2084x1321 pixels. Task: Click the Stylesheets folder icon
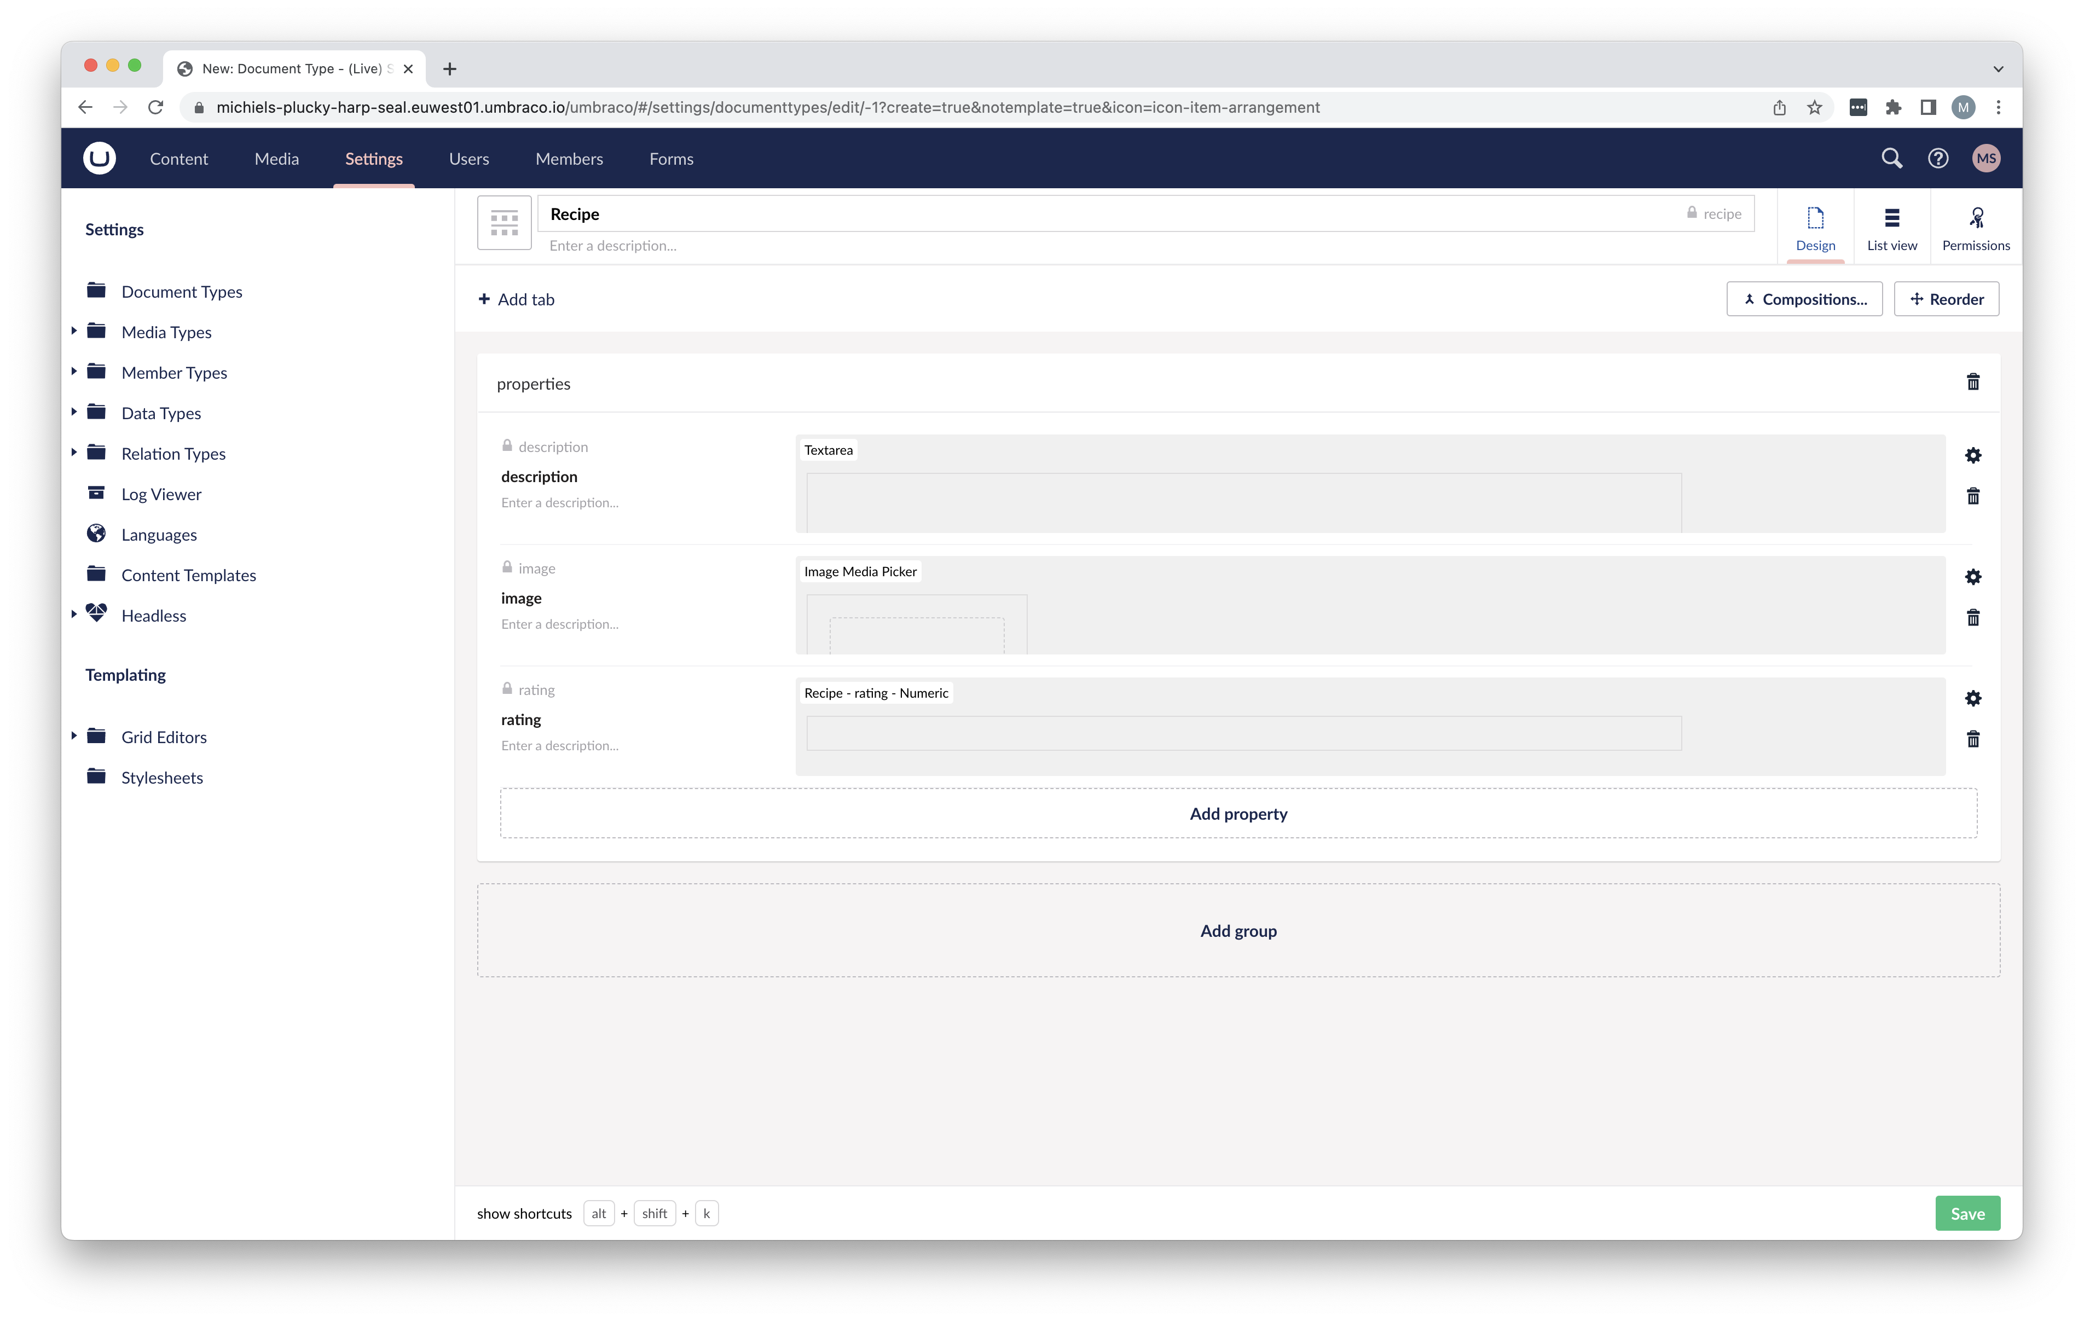click(x=96, y=775)
